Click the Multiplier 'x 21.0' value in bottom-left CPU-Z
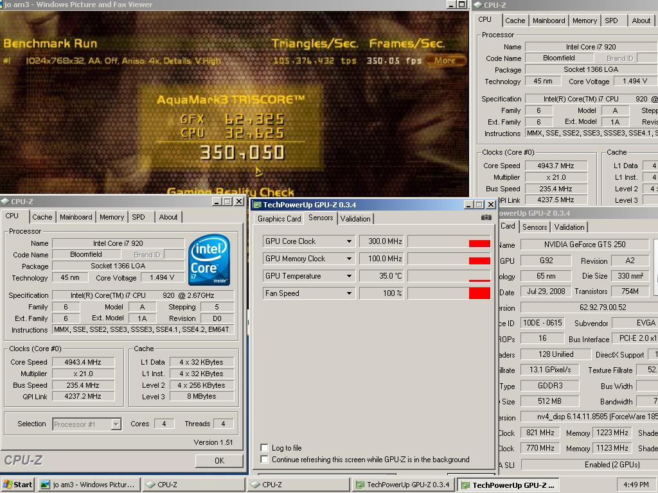This screenshot has width=658, height=493. tap(83, 374)
